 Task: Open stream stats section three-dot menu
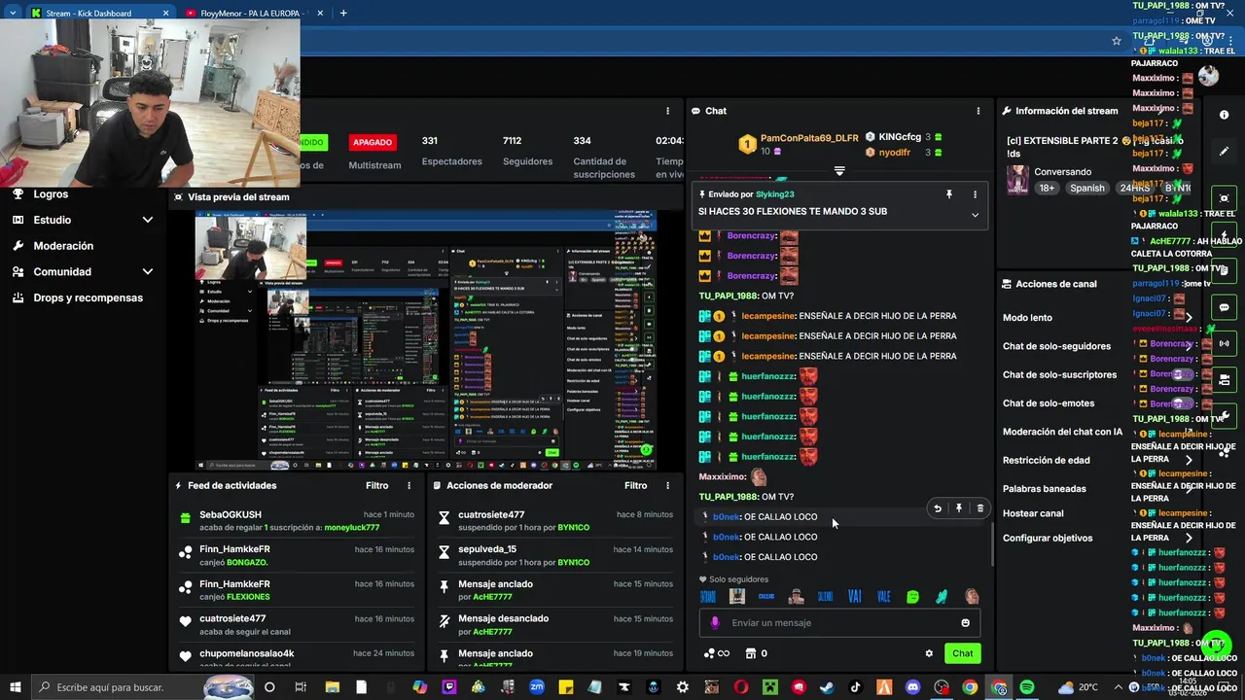click(x=667, y=111)
